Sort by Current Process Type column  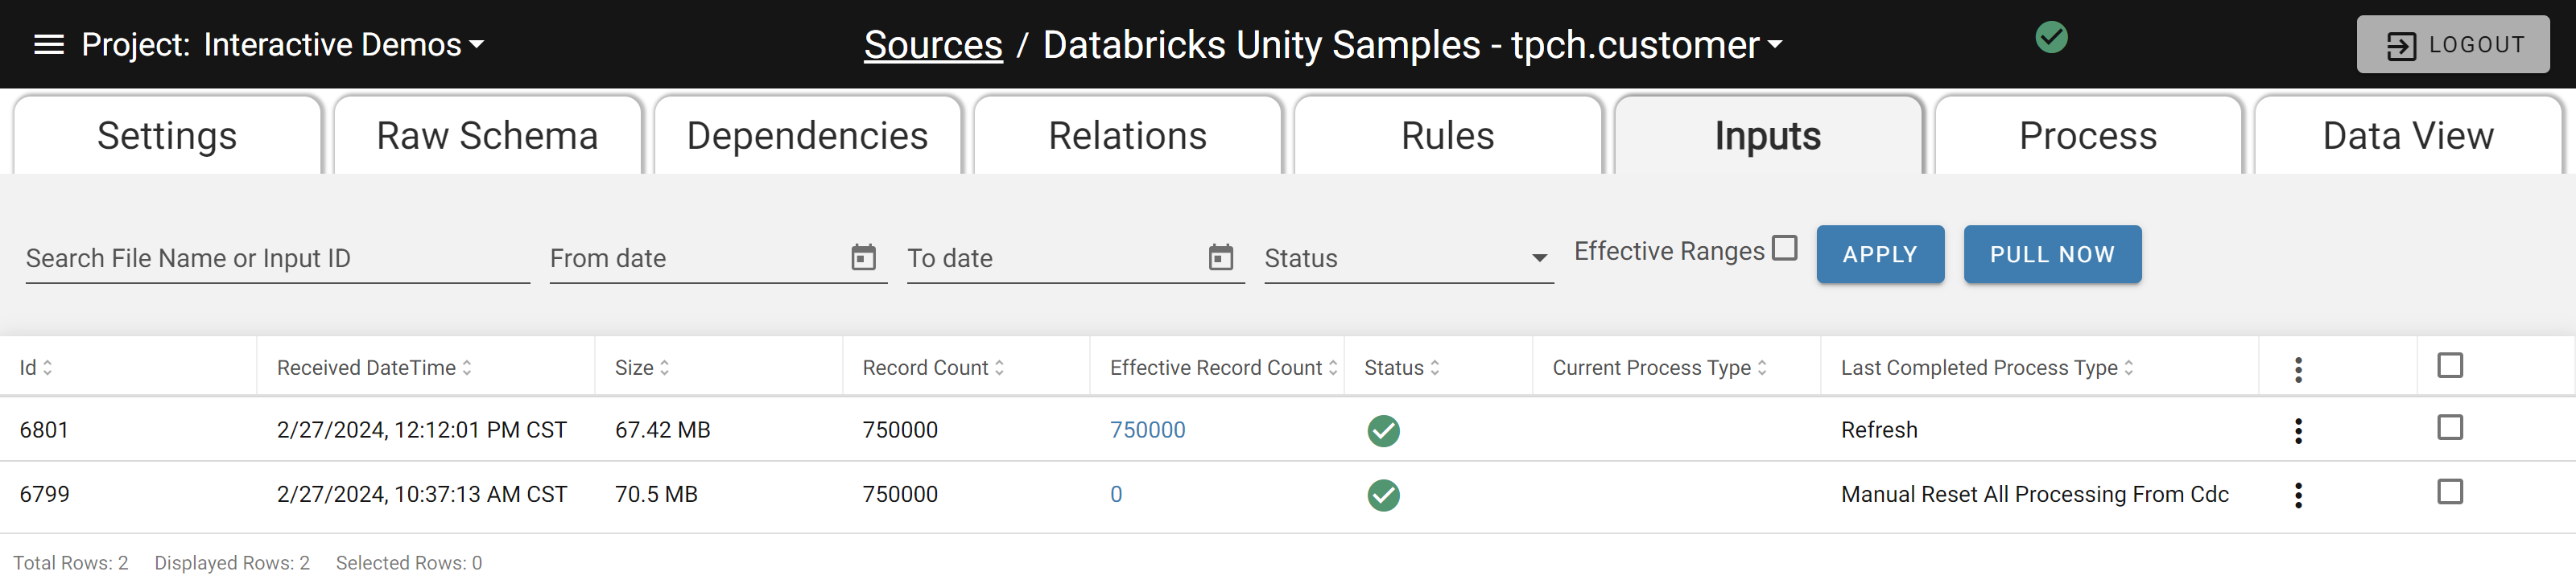click(x=1659, y=368)
